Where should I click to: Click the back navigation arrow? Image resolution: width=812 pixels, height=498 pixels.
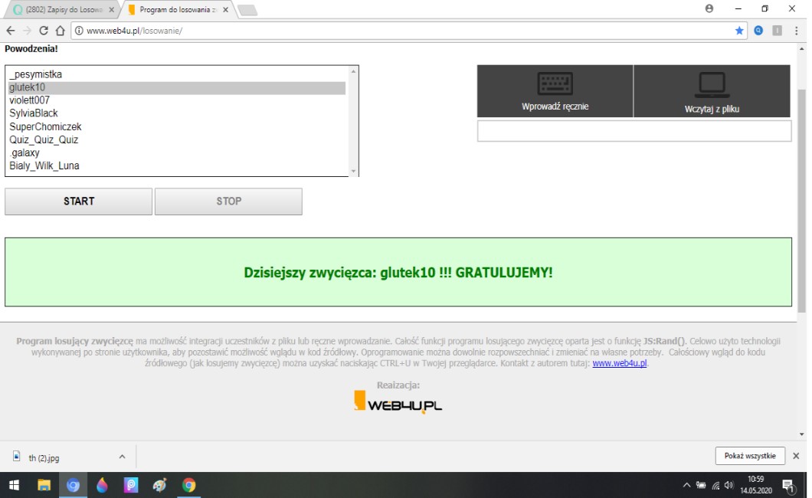pyautogui.click(x=11, y=31)
